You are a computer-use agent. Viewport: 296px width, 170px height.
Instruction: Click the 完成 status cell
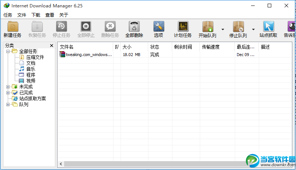tap(154, 55)
